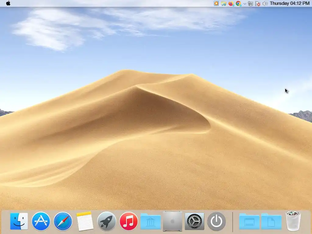The width and height of the screenshot is (312, 234).
Task: Open Launchpad rocket icon in the dock
Action: (x=107, y=221)
